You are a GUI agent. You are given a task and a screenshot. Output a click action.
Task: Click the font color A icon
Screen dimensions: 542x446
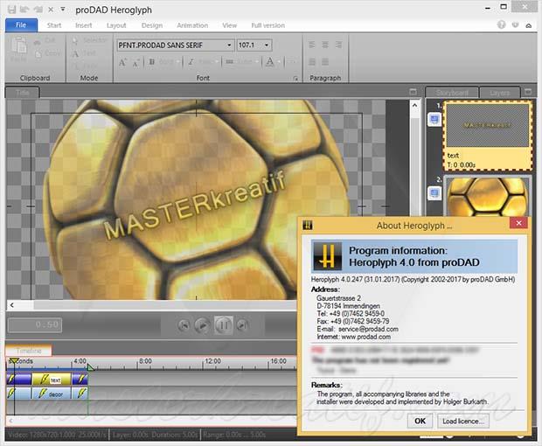[x=270, y=62]
